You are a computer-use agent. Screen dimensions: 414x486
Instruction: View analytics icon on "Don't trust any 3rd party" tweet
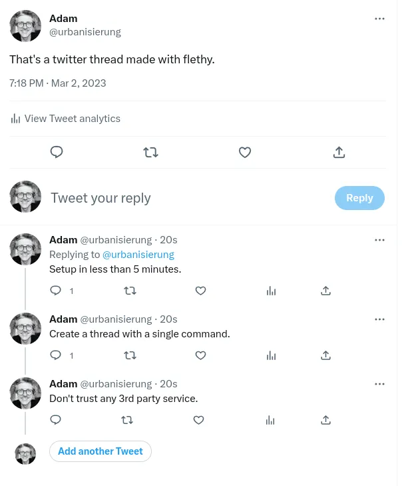270,420
